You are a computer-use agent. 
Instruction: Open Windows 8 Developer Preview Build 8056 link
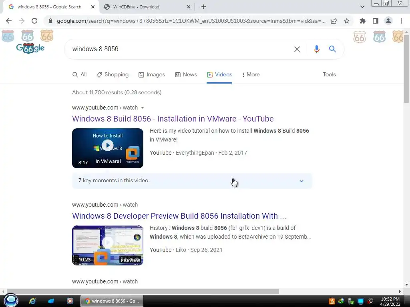[x=179, y=216]
